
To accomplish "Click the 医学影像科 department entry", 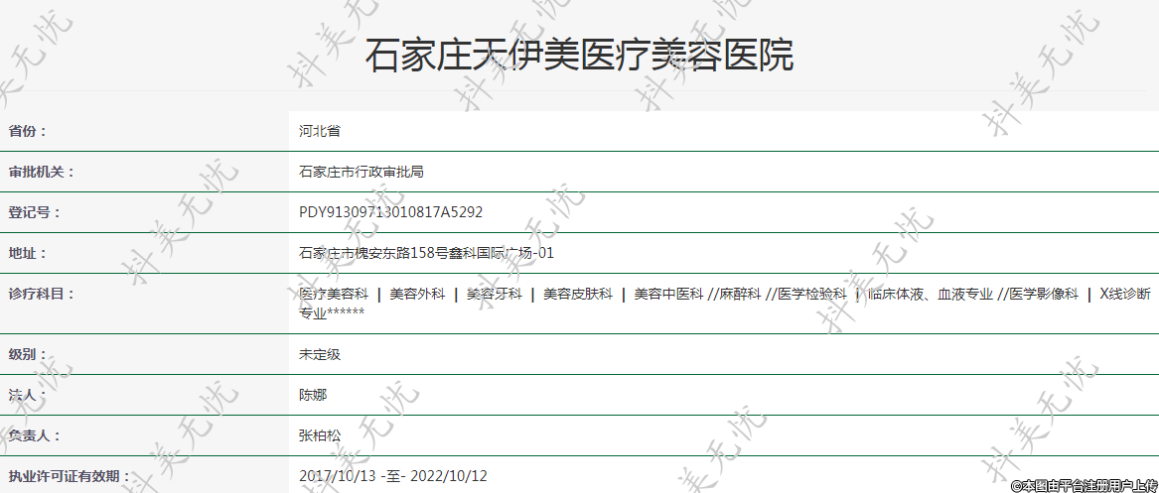I will (x=1044, y=294).
